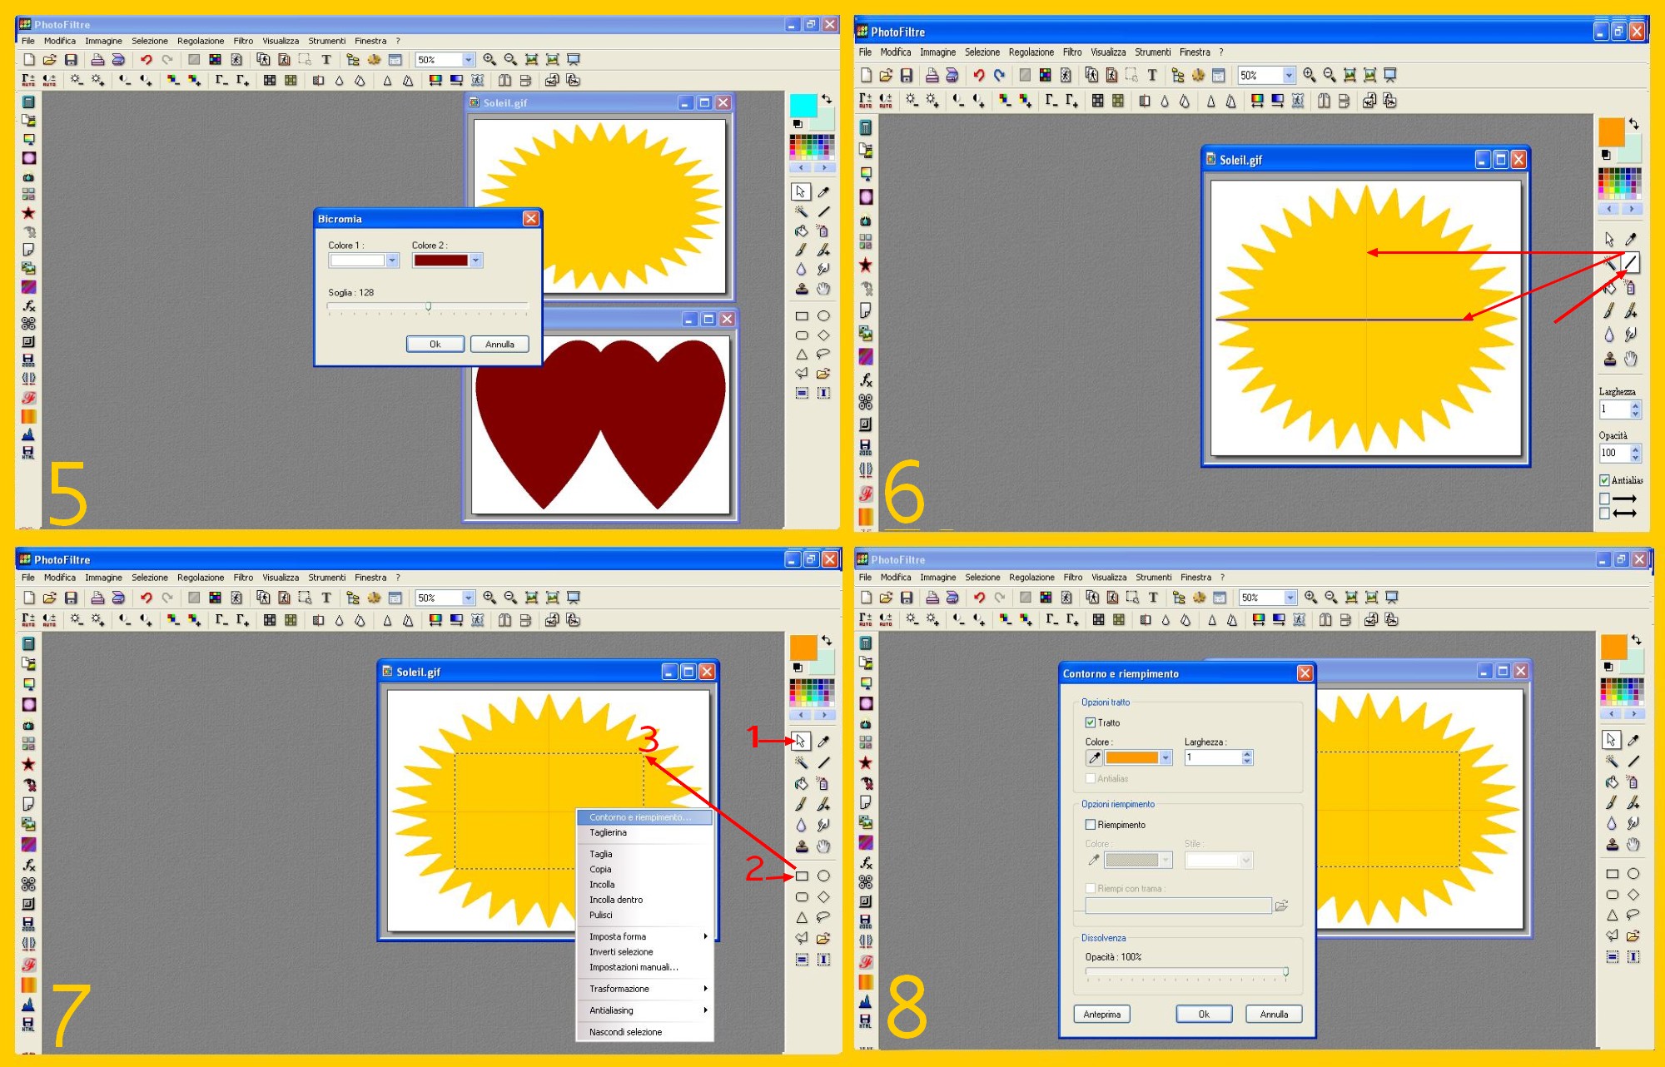Click the Anteprima button
This screenshot has height=1067, width=1665.
coord(1101,1014)
